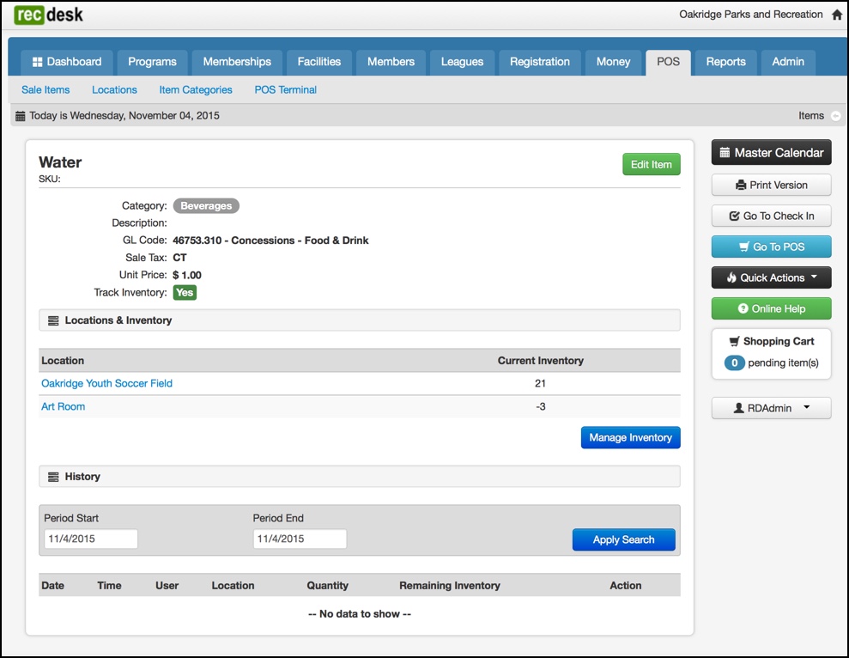Image resolution: width=849 pixels, height=658 pixels.
Task: Switch to the Money tab
Action: (614, 62)
